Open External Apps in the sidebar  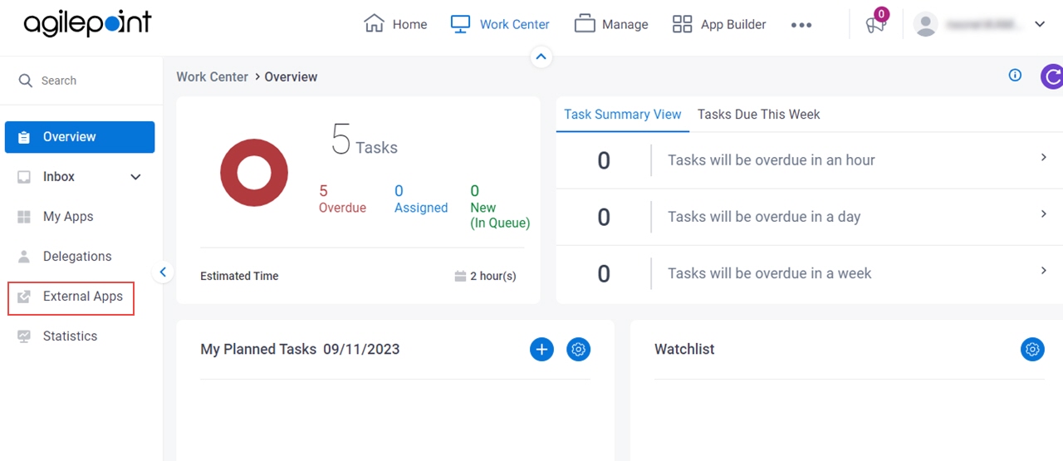click(x=71, y=297)
